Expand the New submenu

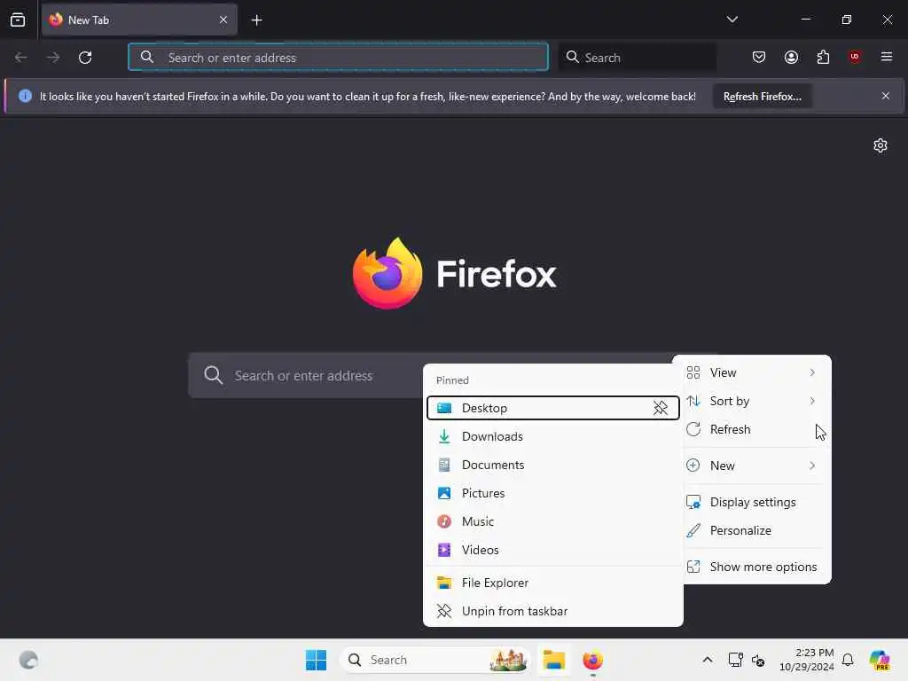(x=754, y=466)
